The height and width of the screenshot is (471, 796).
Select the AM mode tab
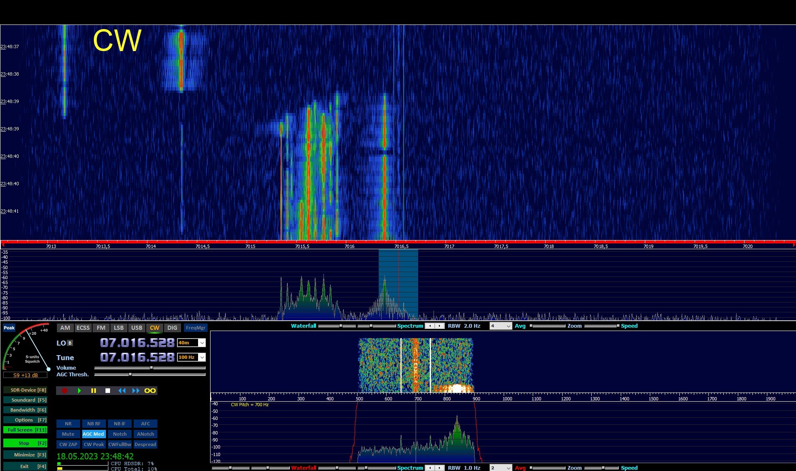point(65,328)
